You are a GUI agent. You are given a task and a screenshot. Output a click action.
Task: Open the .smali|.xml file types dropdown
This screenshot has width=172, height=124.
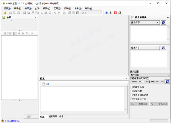162,82
